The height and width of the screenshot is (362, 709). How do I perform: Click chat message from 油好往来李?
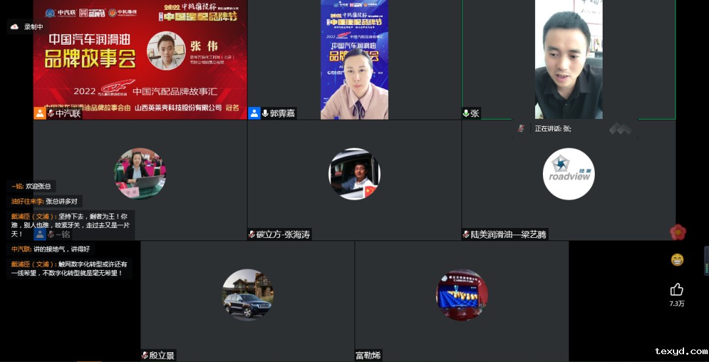tap(45, 202)
